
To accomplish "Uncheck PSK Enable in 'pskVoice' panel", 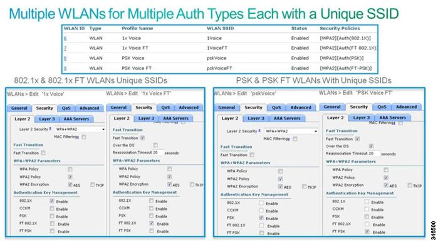I will (x=261, y=218).
